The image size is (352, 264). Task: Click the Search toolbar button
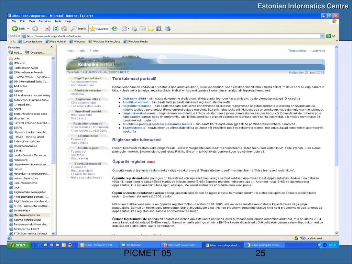point(79,29)
